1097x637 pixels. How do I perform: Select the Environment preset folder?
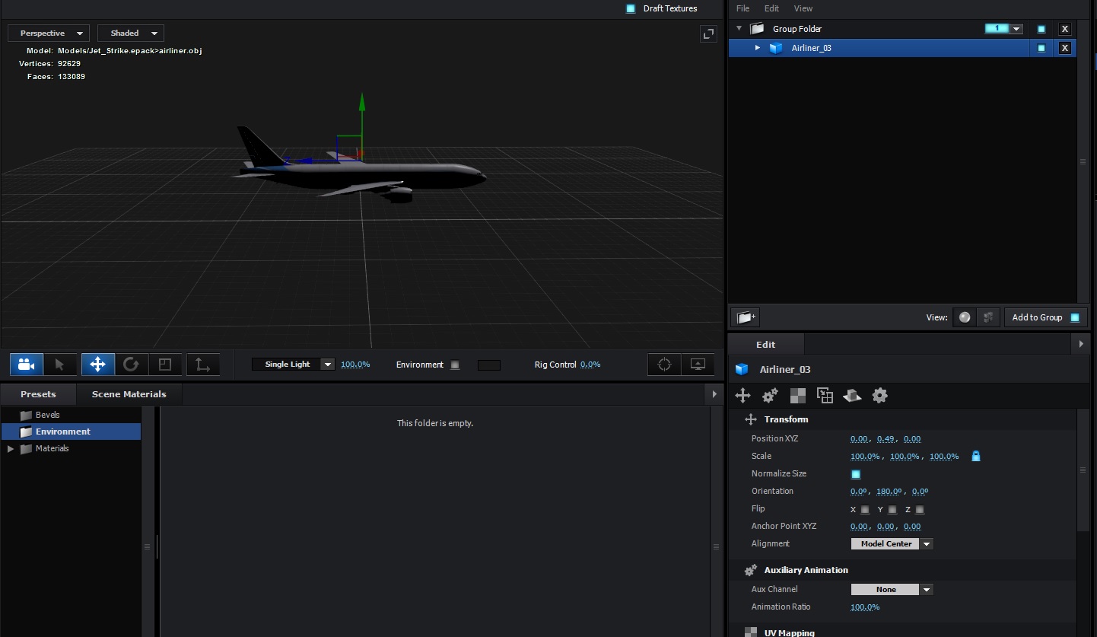click(x=71, y=432)
